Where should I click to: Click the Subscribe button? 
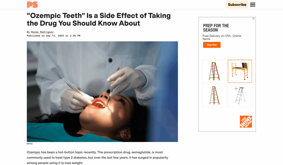click(x=237, y=4)
